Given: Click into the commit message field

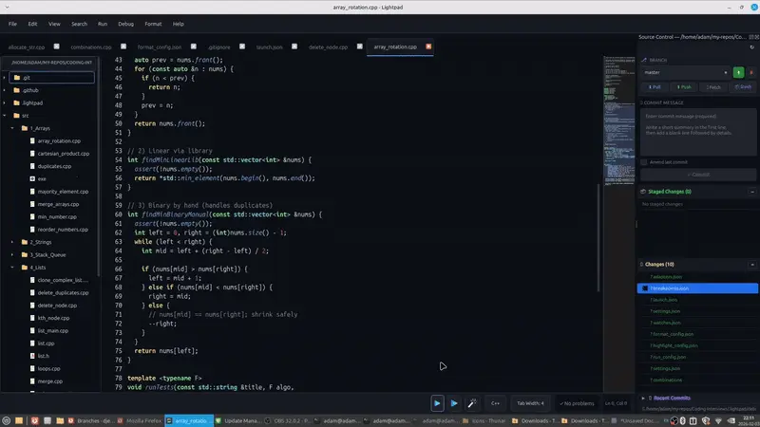Looking at the screenshot, I should (x=698, y=132).
